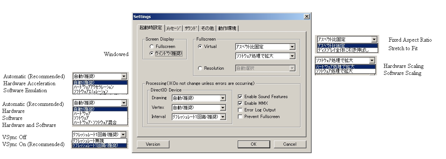The image size is (446, 159).
Task: Click the Cancel button
Action: pos(290,144)
